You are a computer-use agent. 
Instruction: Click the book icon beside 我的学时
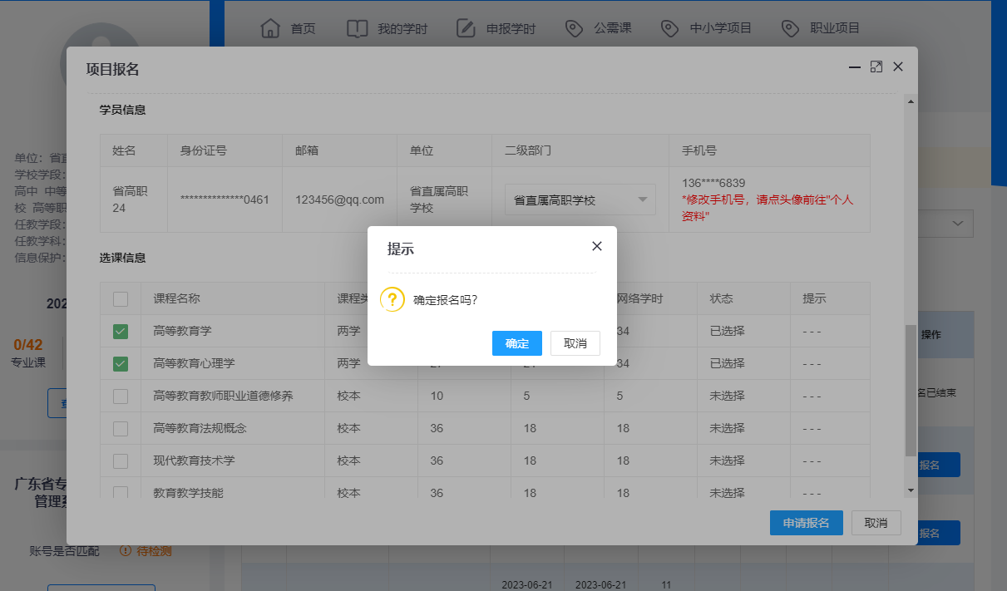(357, 28)
